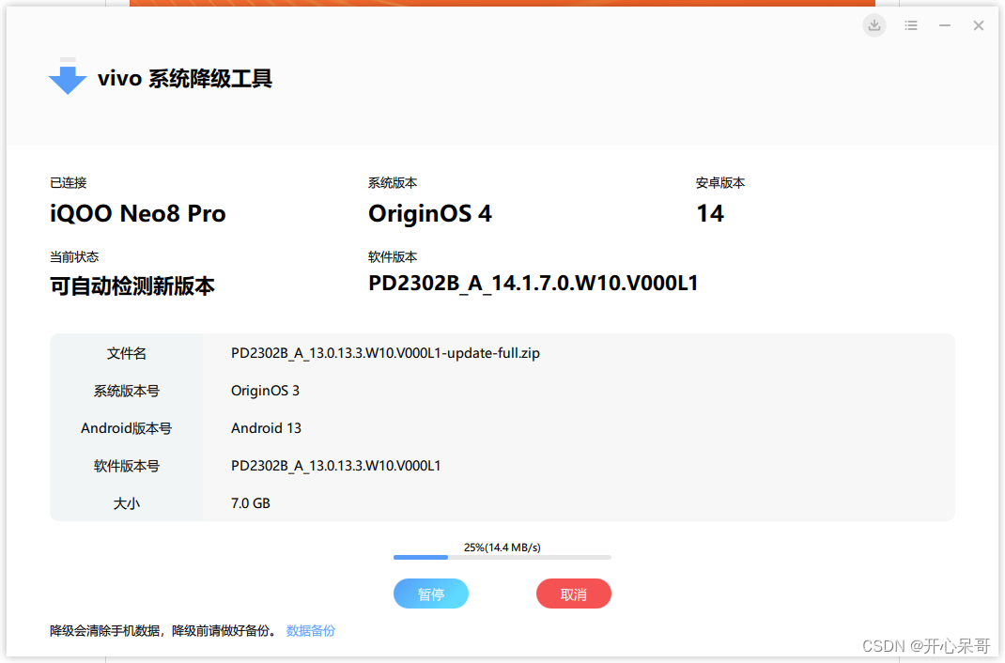
Task: Close the vivo downgrade tool window
Action: [978, 25]
